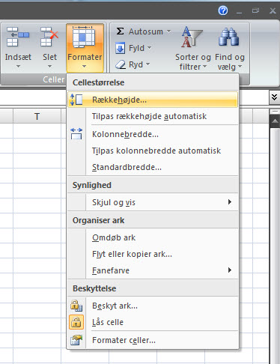The image size is (280, 364).
Task: Click the Beskyt ark padlock icon
Action: 76,306
